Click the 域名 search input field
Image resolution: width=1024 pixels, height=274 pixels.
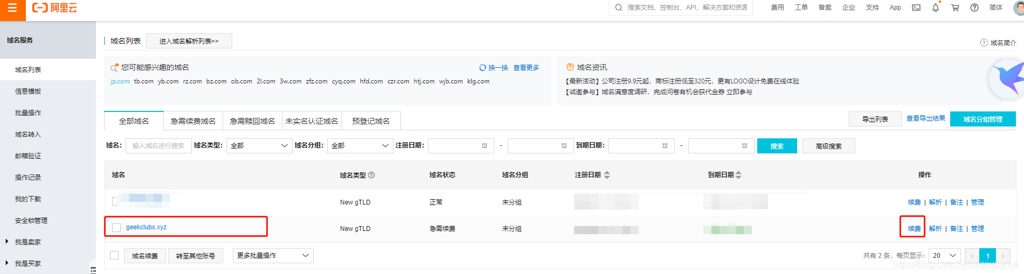tap(158, 146)
